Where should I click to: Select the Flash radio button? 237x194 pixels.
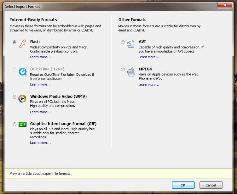tap(14, 42)
